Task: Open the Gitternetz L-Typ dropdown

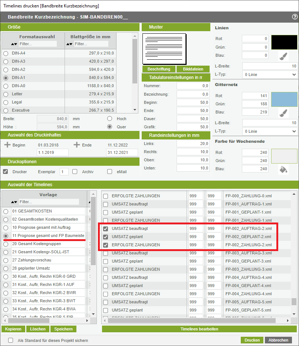Action: point(270,131)
